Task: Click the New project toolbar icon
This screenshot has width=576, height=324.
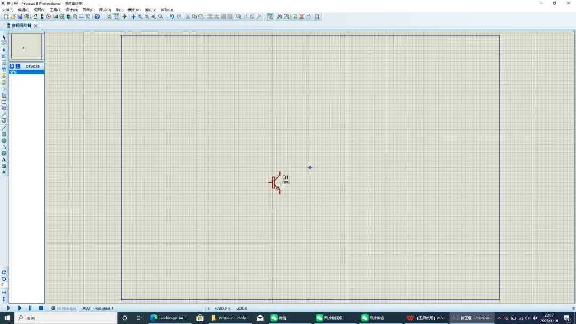Action: coord(6,17)
